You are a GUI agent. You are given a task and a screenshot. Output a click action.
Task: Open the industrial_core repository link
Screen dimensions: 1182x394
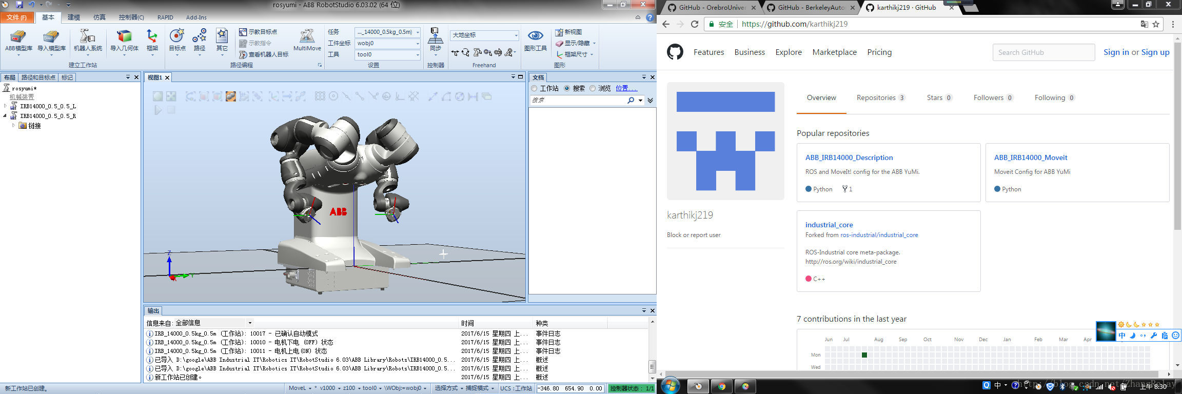829,225
